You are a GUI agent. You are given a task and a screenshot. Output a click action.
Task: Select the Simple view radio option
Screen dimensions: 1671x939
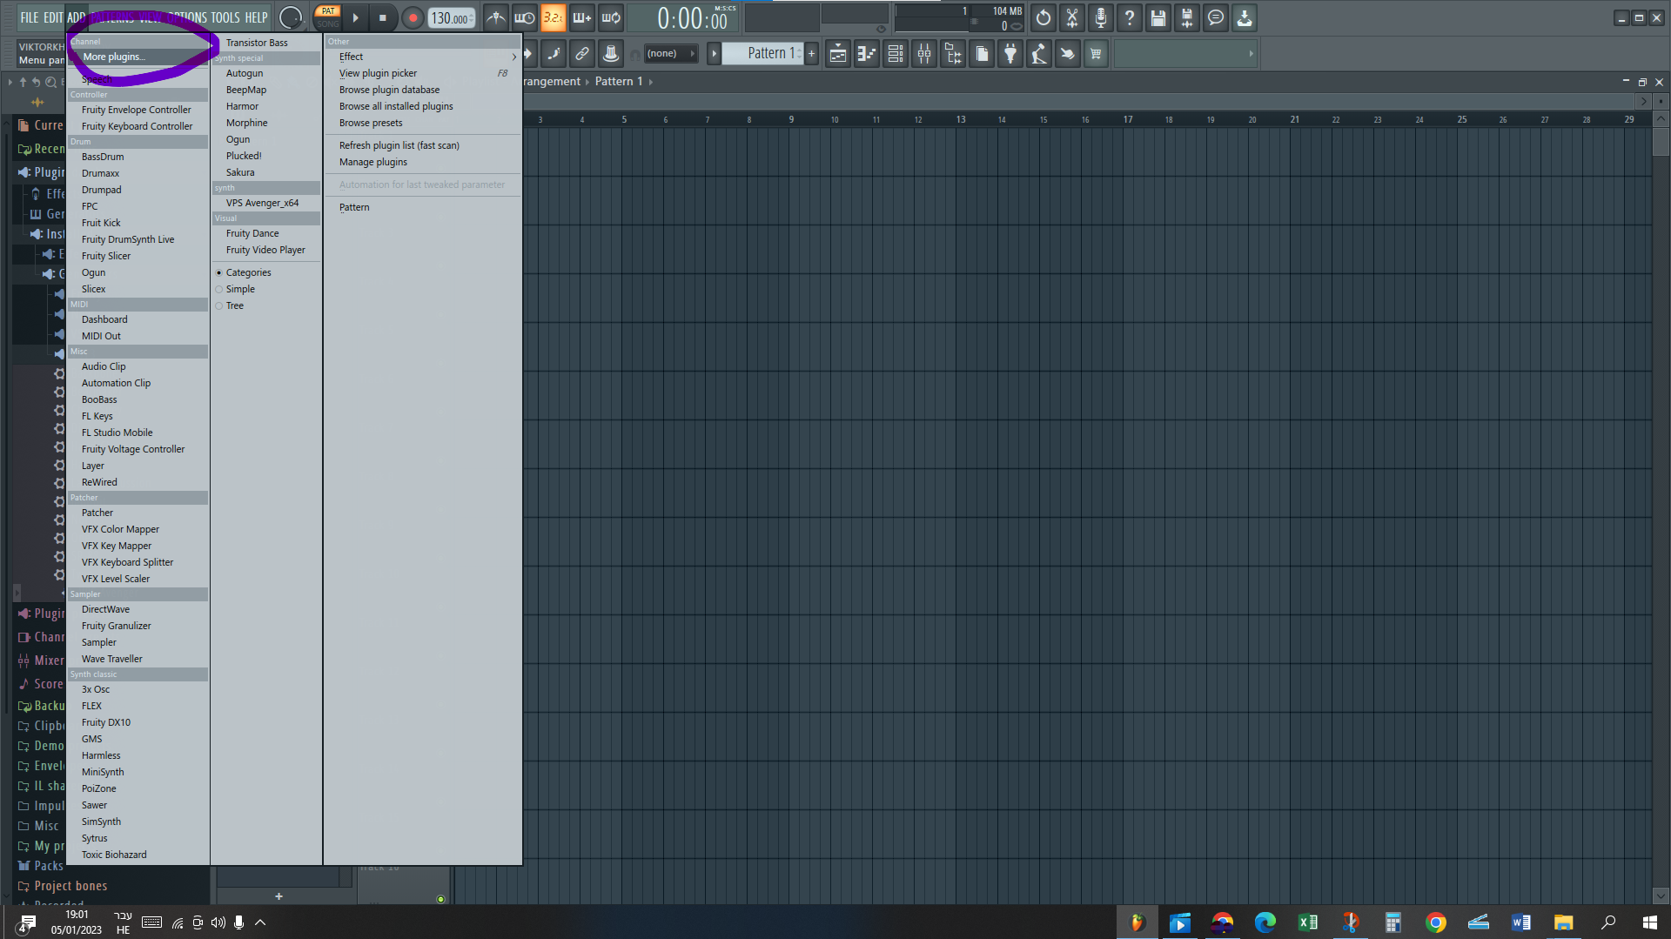(x=266, y=289)
